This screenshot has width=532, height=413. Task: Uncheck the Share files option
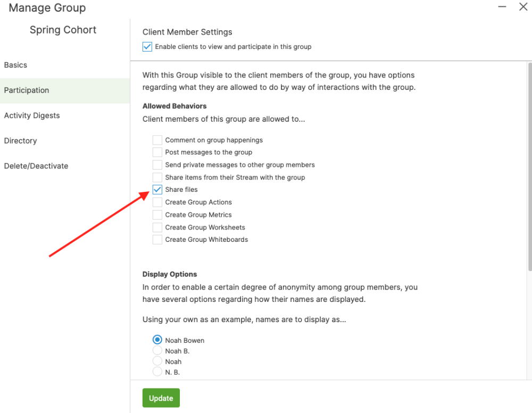(157, 190)
